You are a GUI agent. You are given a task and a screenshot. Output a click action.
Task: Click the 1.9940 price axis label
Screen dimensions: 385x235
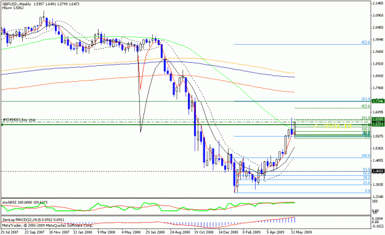tap(378, 39)
